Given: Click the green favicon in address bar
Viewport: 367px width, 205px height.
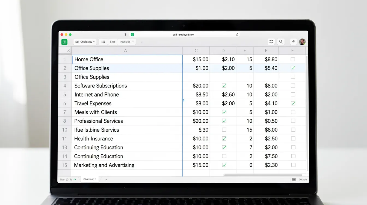Looking at the screenshot, I should click(132, 35).
